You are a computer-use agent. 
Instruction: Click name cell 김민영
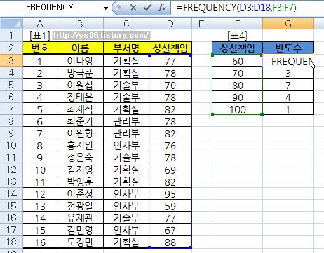coord(80,230)
